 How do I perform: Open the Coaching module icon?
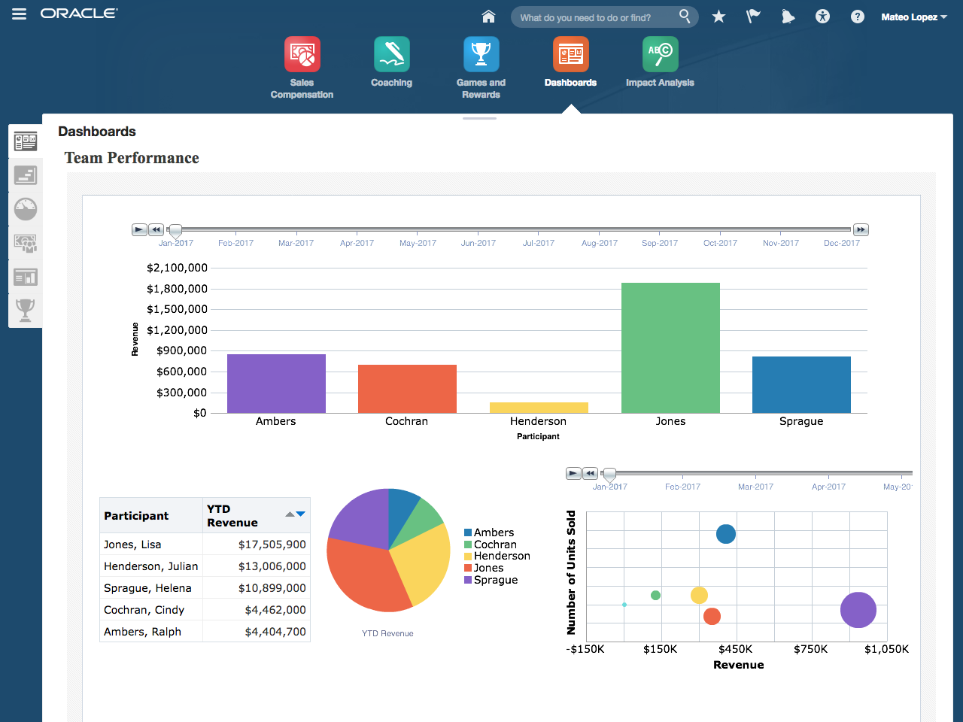point(391,54)
